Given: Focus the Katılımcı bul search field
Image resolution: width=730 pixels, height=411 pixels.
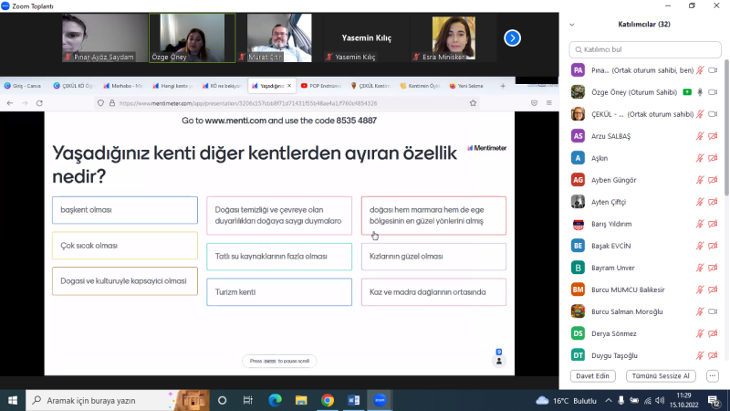Looking at the screenshot, I should [643, 49].
